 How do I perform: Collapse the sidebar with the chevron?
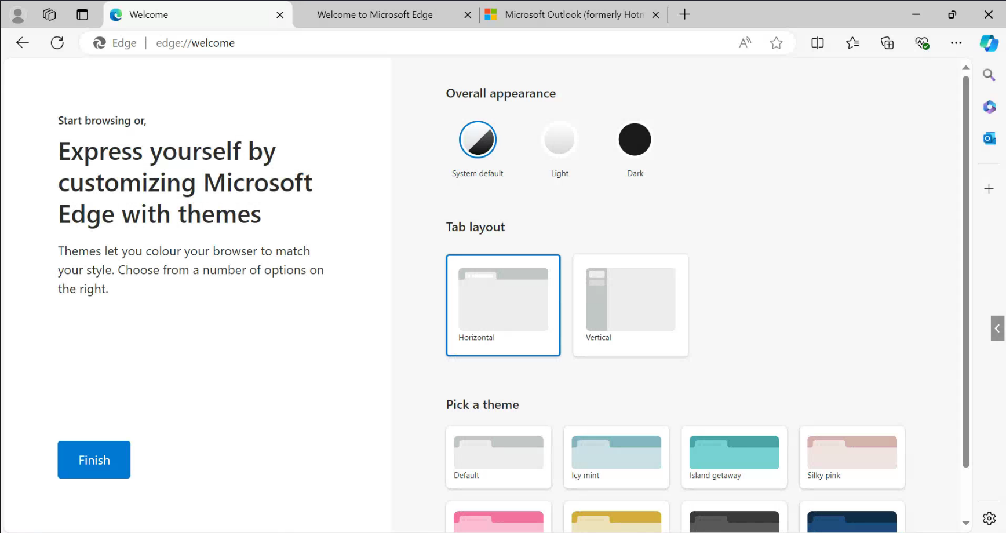(998, 328)
